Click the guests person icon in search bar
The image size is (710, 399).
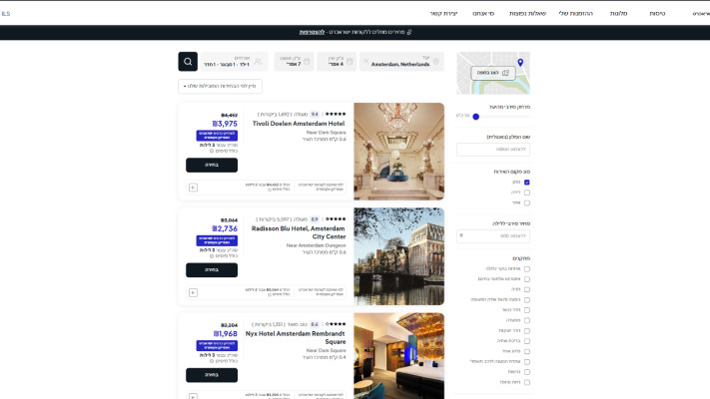[x=258, y=61]
